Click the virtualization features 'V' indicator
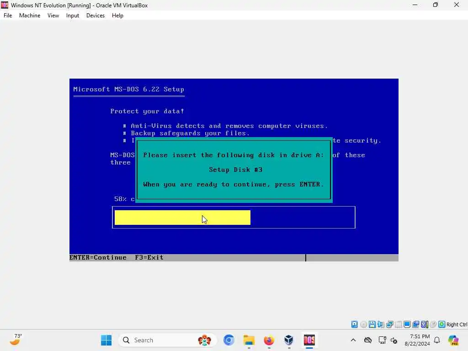 (x=424, y=324)
